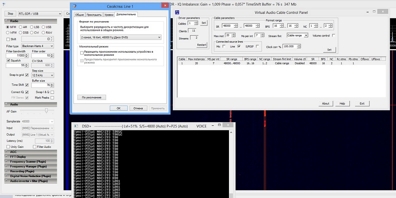Select Cable 1 row in VAC cable table
Image resolution: width=396 pixels, height=198 pixels.
[x=282, y=63]
